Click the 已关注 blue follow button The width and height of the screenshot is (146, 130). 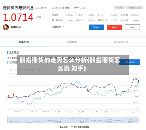click(96, 27)
